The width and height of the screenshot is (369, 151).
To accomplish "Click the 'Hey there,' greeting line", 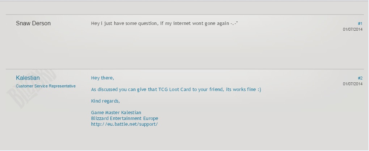I will pyautogui.click(x=102, y=78).
